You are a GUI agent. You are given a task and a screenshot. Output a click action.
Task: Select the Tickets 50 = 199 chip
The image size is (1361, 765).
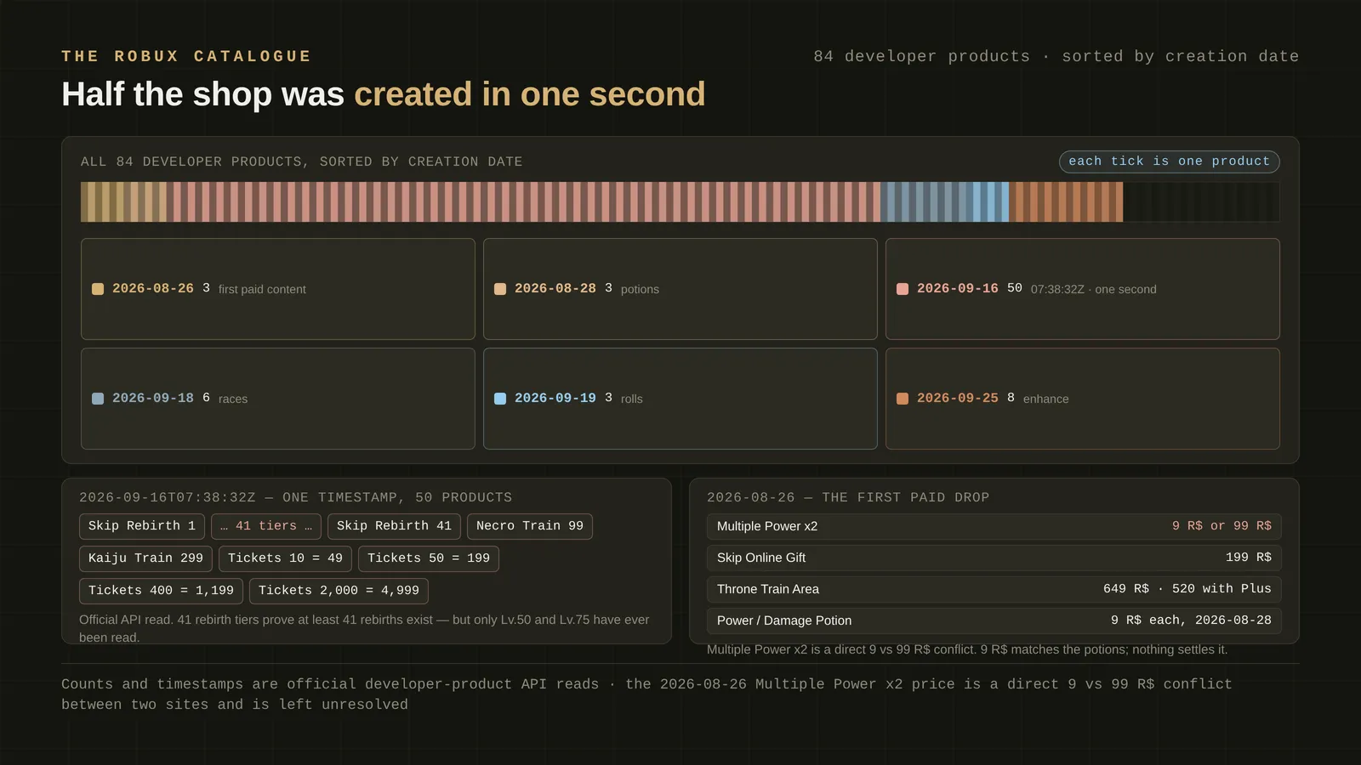tap(429, 558)
